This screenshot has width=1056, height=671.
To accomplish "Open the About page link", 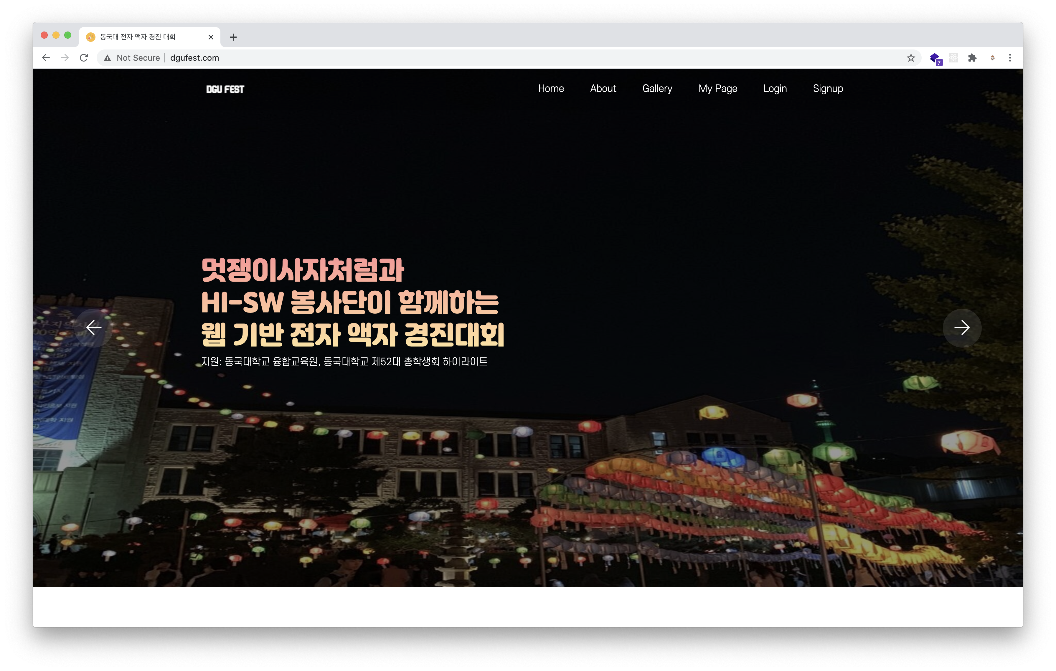I will [x=603, y=89].
